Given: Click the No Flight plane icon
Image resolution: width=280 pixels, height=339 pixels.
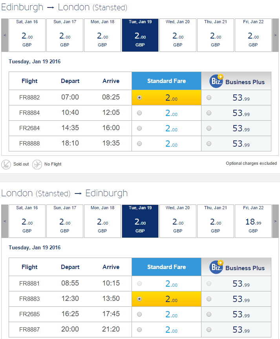Looking at the screenshot, I should [37, 164].
